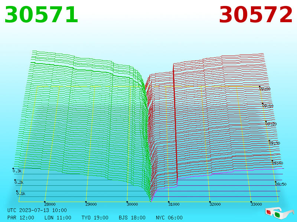This screenshot has width=297, height=222.
Task: Click the green bid price 30571
Action: pyautogui.click(x=41, y=15)
